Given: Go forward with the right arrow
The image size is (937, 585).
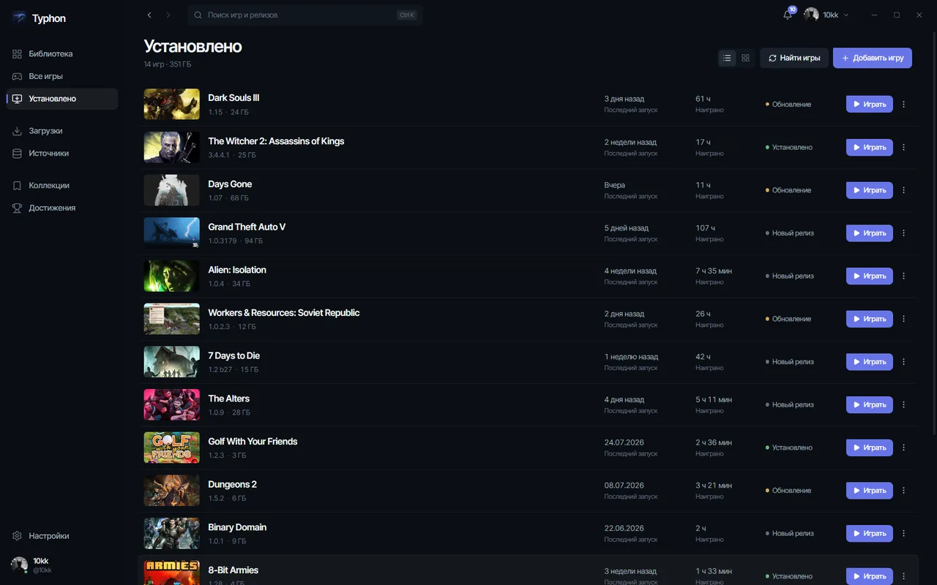Looking at the screenshot, I should tap(168, 15).
